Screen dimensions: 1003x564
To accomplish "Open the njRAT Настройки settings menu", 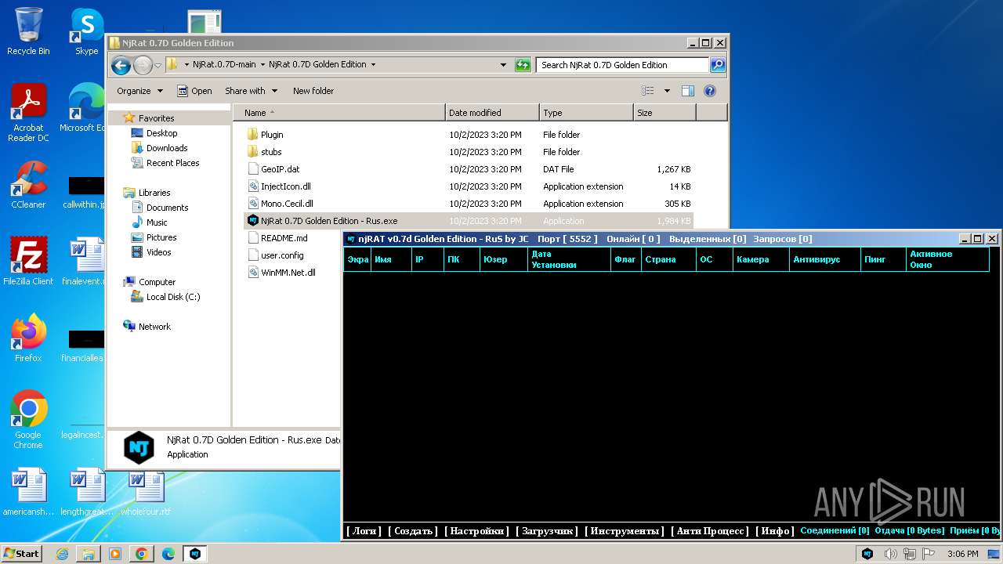I will pos(476,531).
